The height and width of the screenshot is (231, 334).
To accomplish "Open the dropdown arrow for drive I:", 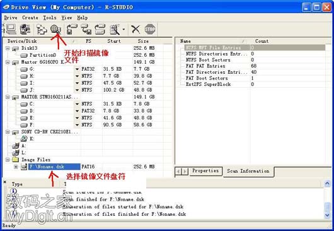I will [x=77, y=83].
